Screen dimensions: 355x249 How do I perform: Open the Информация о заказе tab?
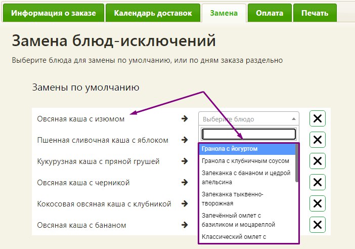coord(54,13)
